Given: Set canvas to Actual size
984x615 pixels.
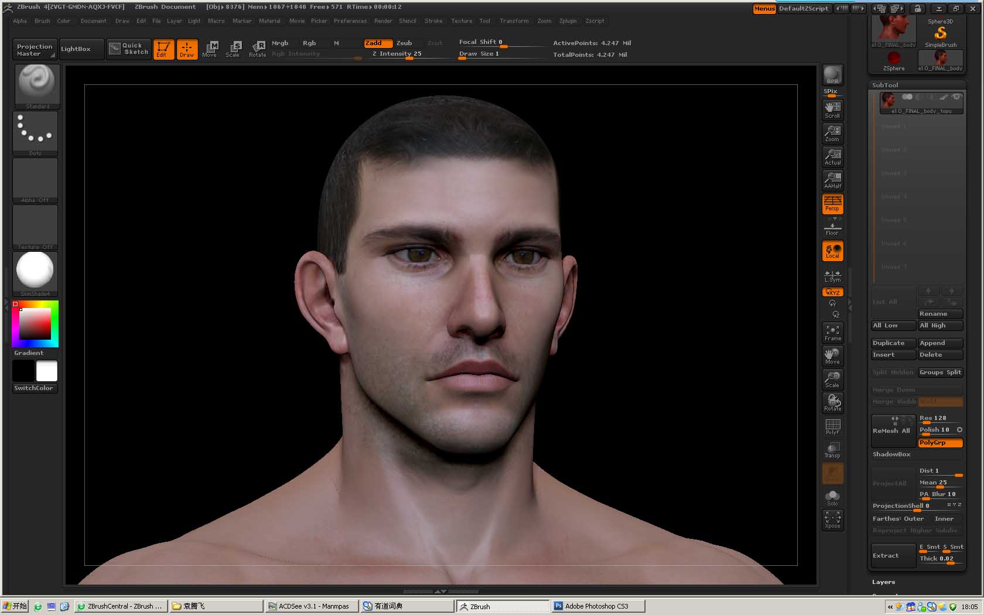Looking at the screenshot, I should click(x=832, y=157).
